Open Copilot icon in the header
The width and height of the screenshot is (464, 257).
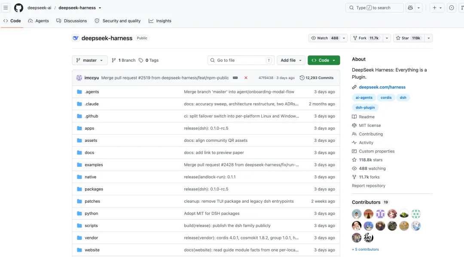pos(410,8)
